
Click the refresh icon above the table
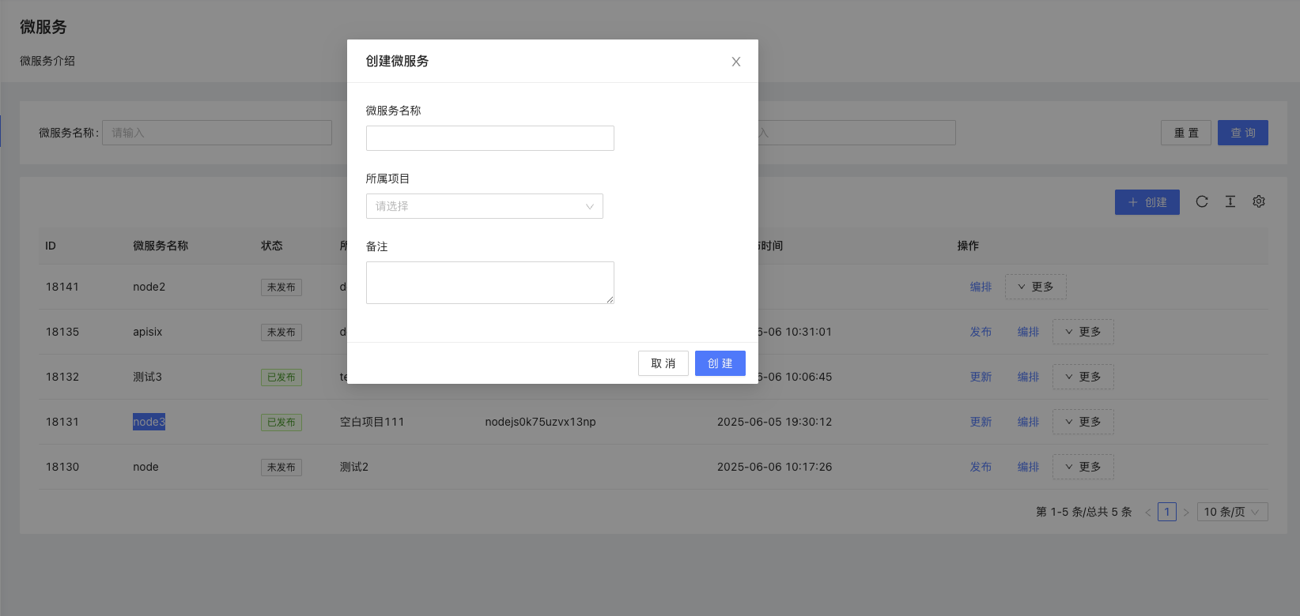[x=1201, y=202]
